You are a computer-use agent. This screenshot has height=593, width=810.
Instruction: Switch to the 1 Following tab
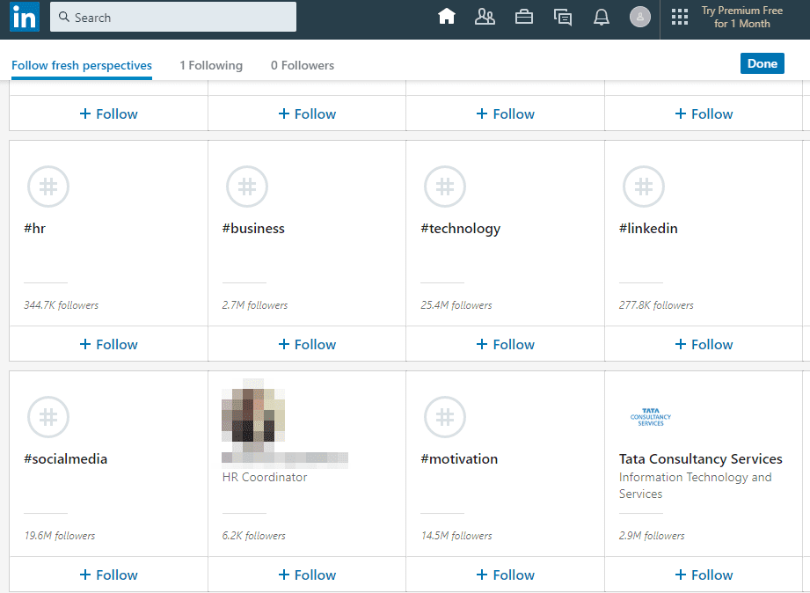(x=211, y=65)
